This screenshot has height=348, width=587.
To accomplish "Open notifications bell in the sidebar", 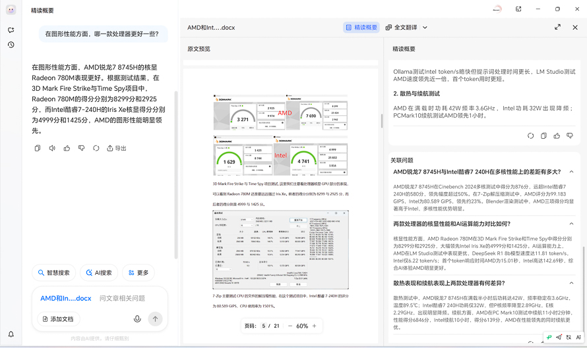I will coord(11,334).
